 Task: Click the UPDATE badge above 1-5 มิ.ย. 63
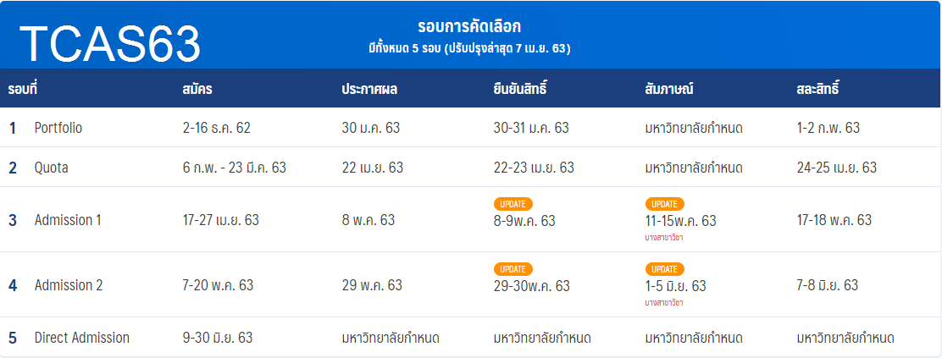[664, 269]
